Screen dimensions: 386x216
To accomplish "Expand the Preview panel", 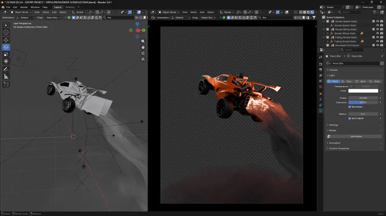I will pyautogui.click(x=333, y=70).
